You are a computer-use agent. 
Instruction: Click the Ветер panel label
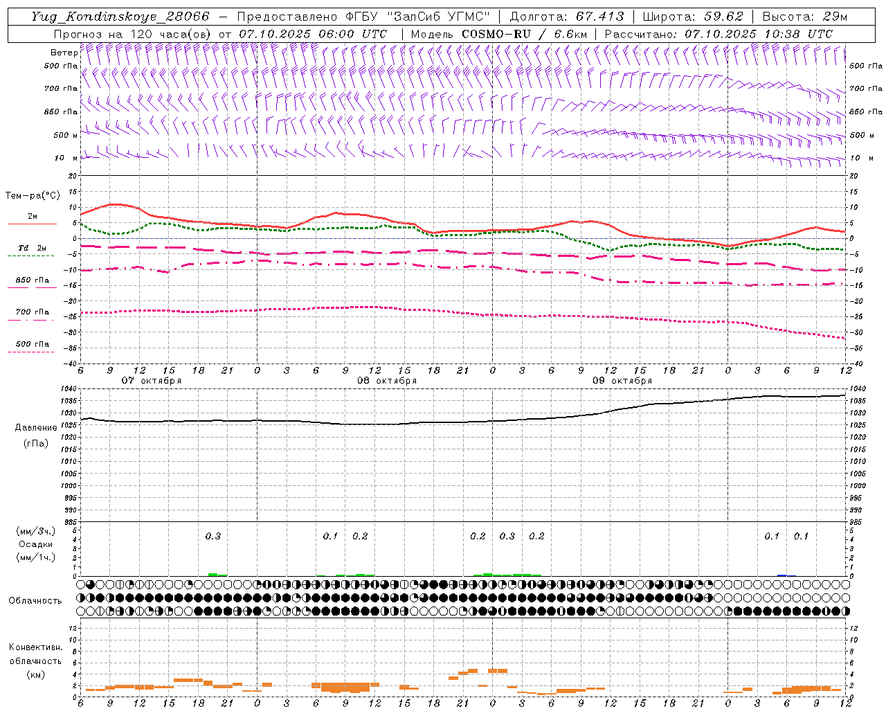64,53
